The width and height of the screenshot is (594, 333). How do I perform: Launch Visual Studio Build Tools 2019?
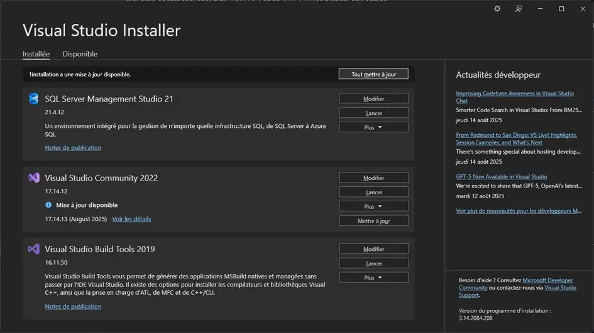(374, 263)
